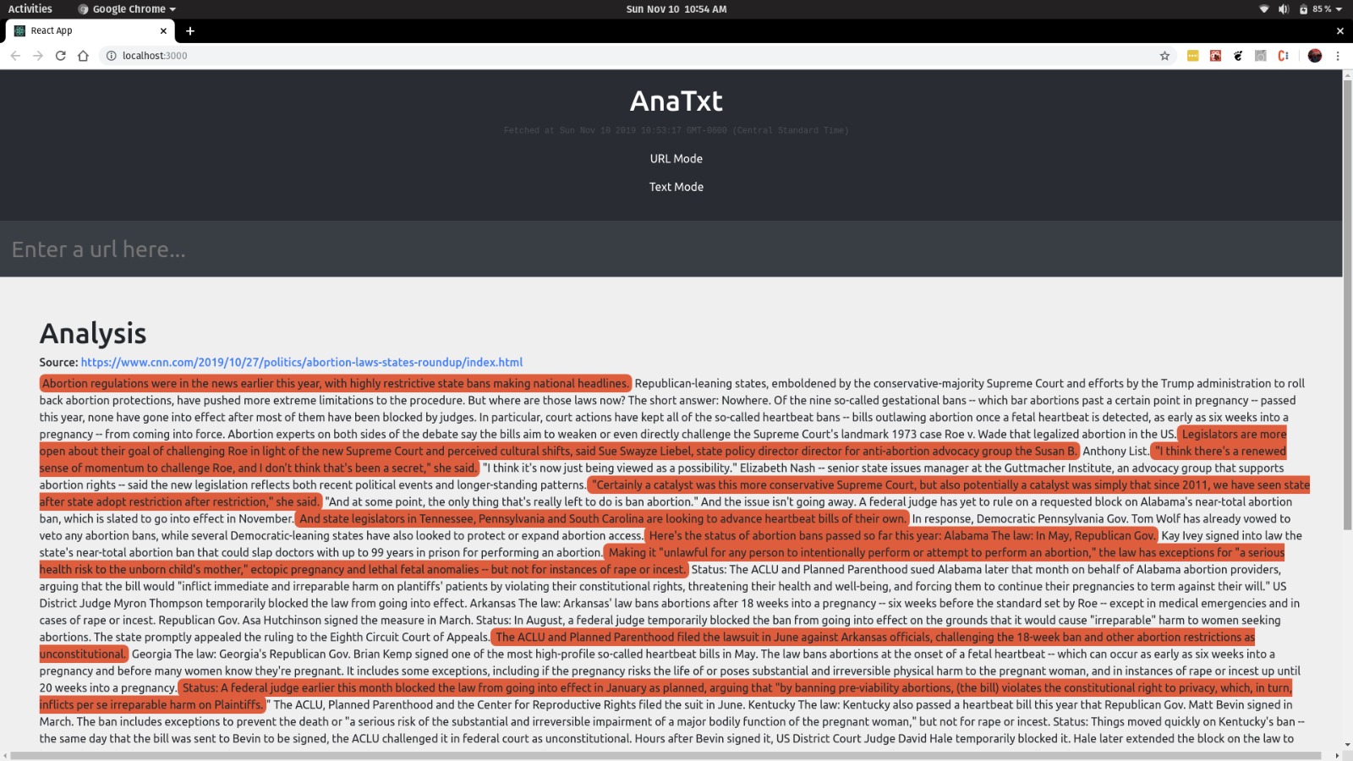Click highlighted 'Status: A federal judge earlier this month'
The height and width of the screenshot is (761, 1353).
[x=735, y=688]
